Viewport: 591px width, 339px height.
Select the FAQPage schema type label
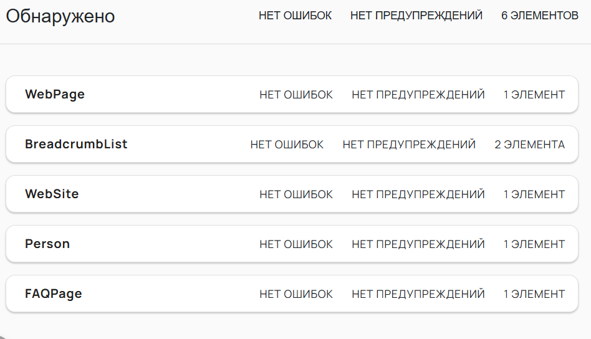[54, 294]
